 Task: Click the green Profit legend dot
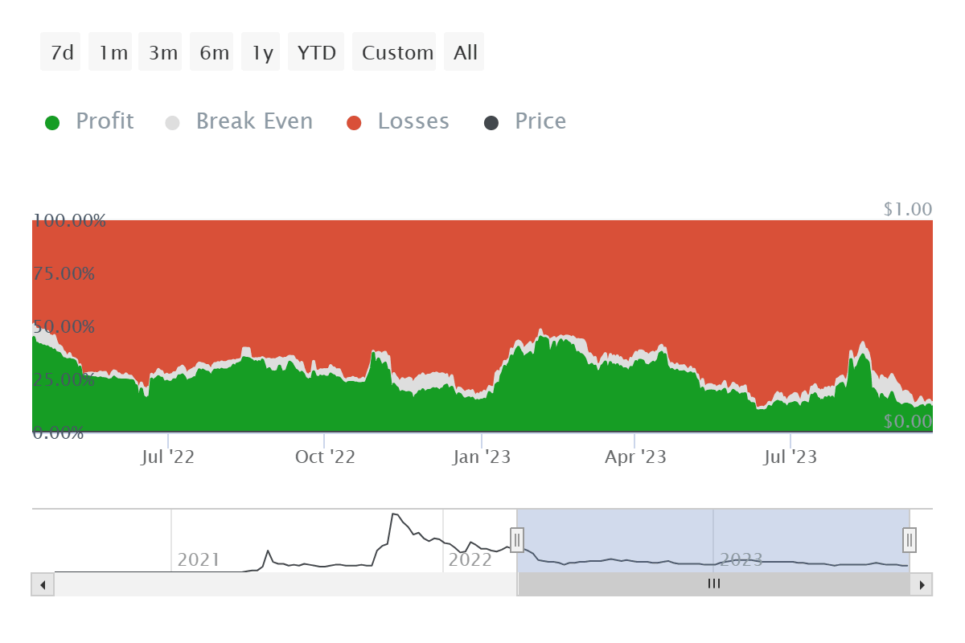point(52,121)
